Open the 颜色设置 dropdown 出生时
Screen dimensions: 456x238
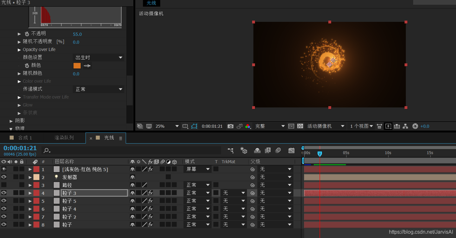click(98, 58)
